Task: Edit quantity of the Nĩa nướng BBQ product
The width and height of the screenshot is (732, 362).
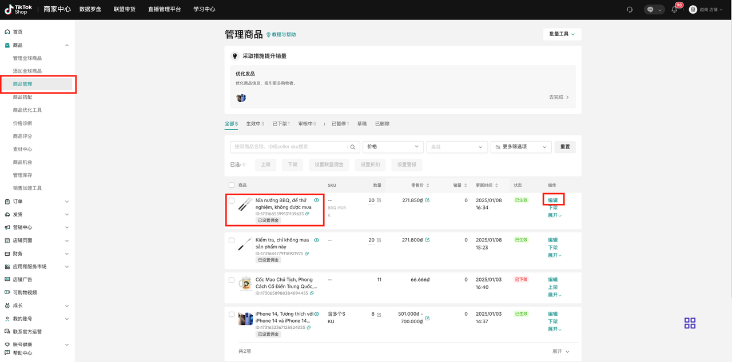Action: click(379, 200)
